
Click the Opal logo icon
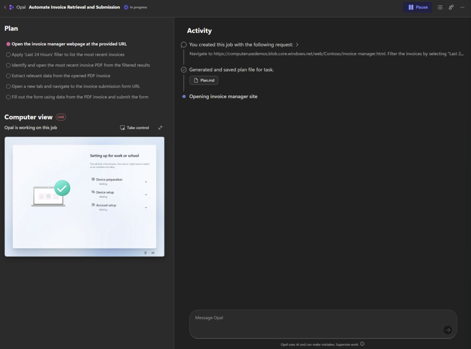pos(11,7)
